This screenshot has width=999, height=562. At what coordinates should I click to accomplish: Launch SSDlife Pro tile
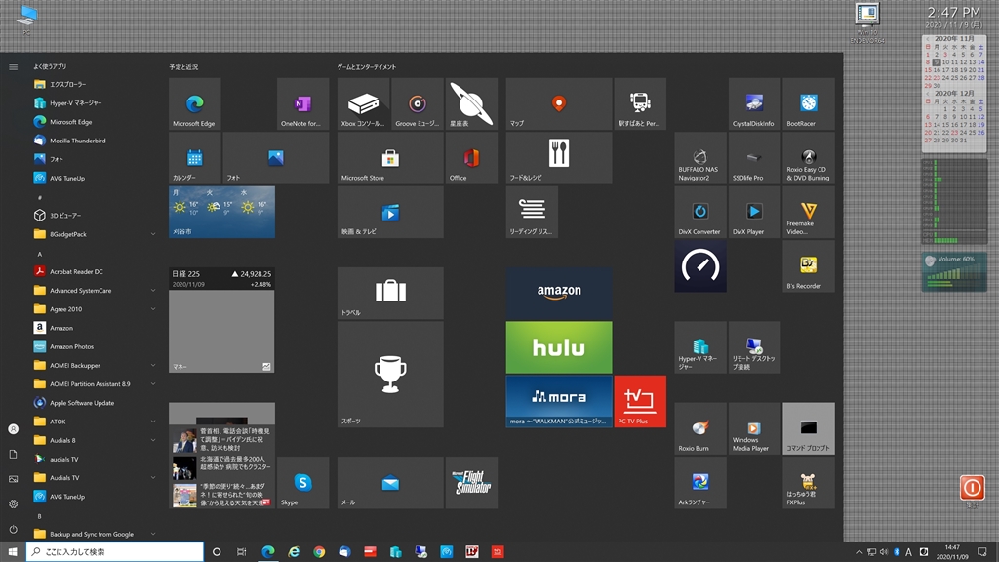pyautogui.click(x=754, y=158)
